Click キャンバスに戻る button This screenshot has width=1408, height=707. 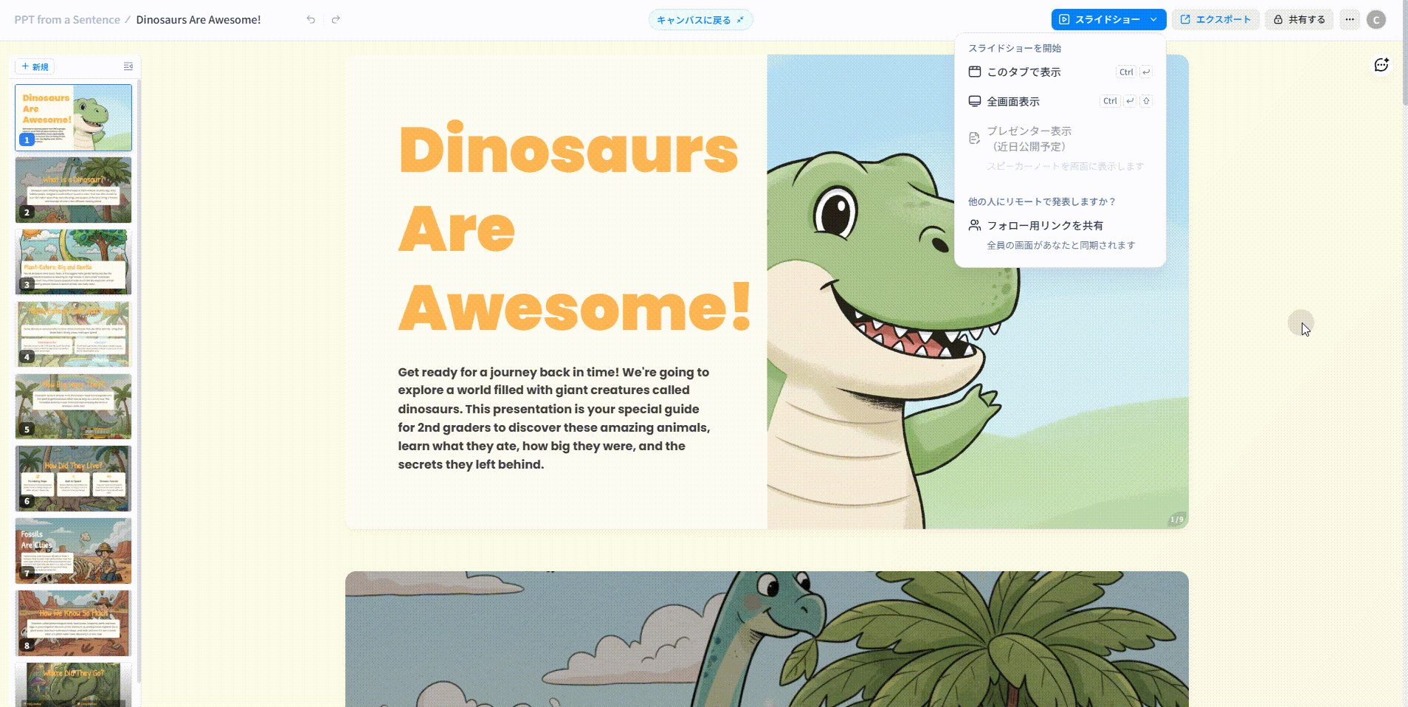coord(700,20)
